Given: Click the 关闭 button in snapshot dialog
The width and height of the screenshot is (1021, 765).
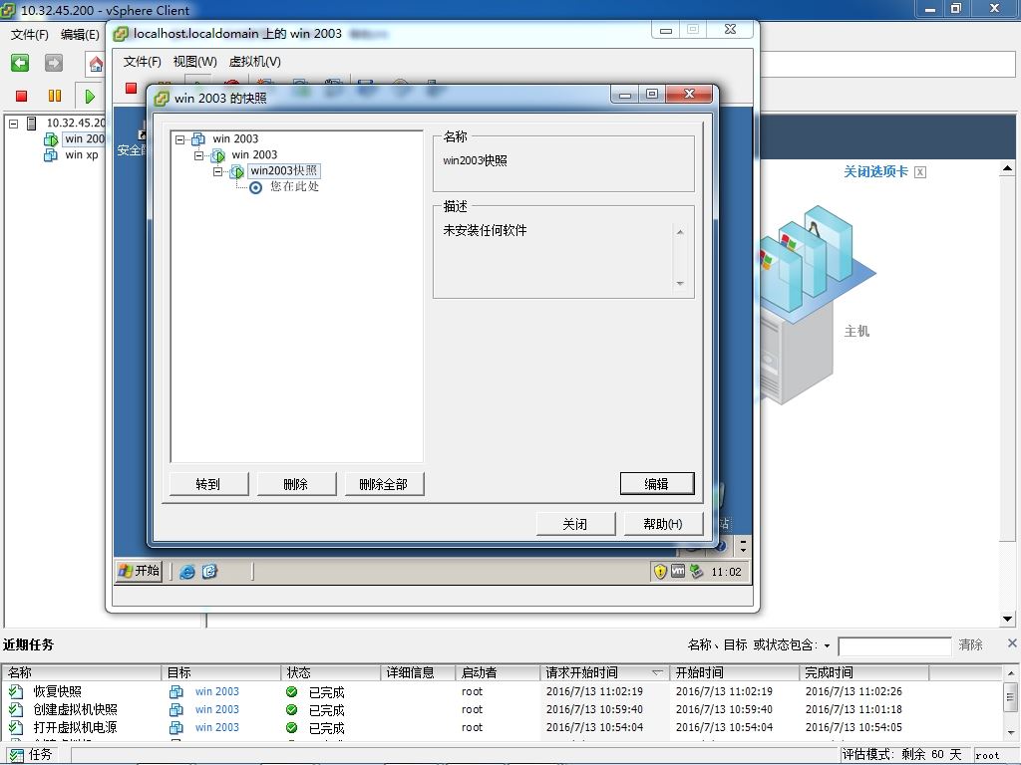Looking at the screenshot, I should click(575, 524).
